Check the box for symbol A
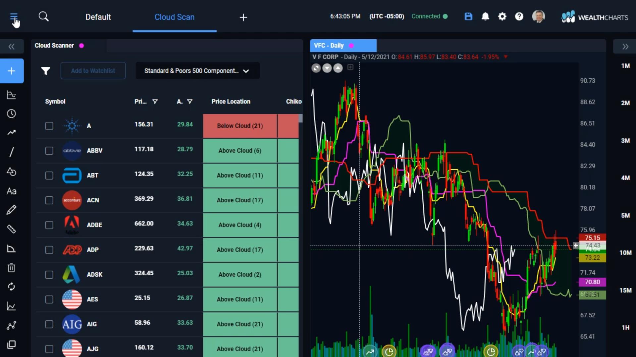 tap(49, 126)
